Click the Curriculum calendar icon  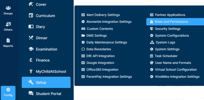click(31, 15)
